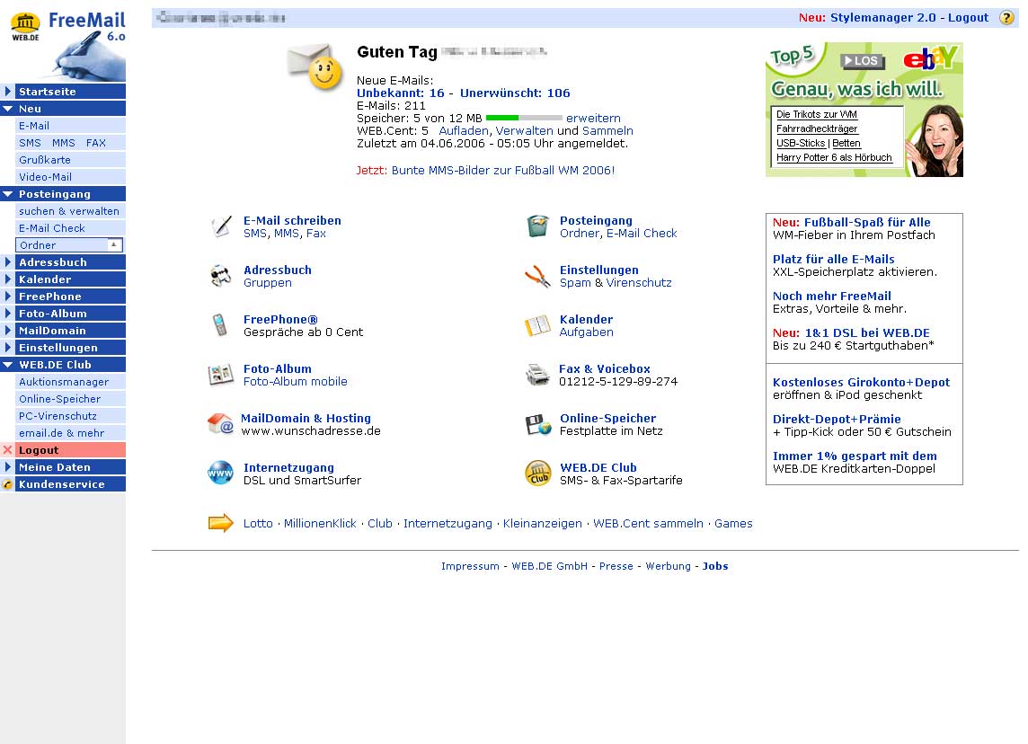Open the Einstellungen pliers icon

click(x=537, y=276)
